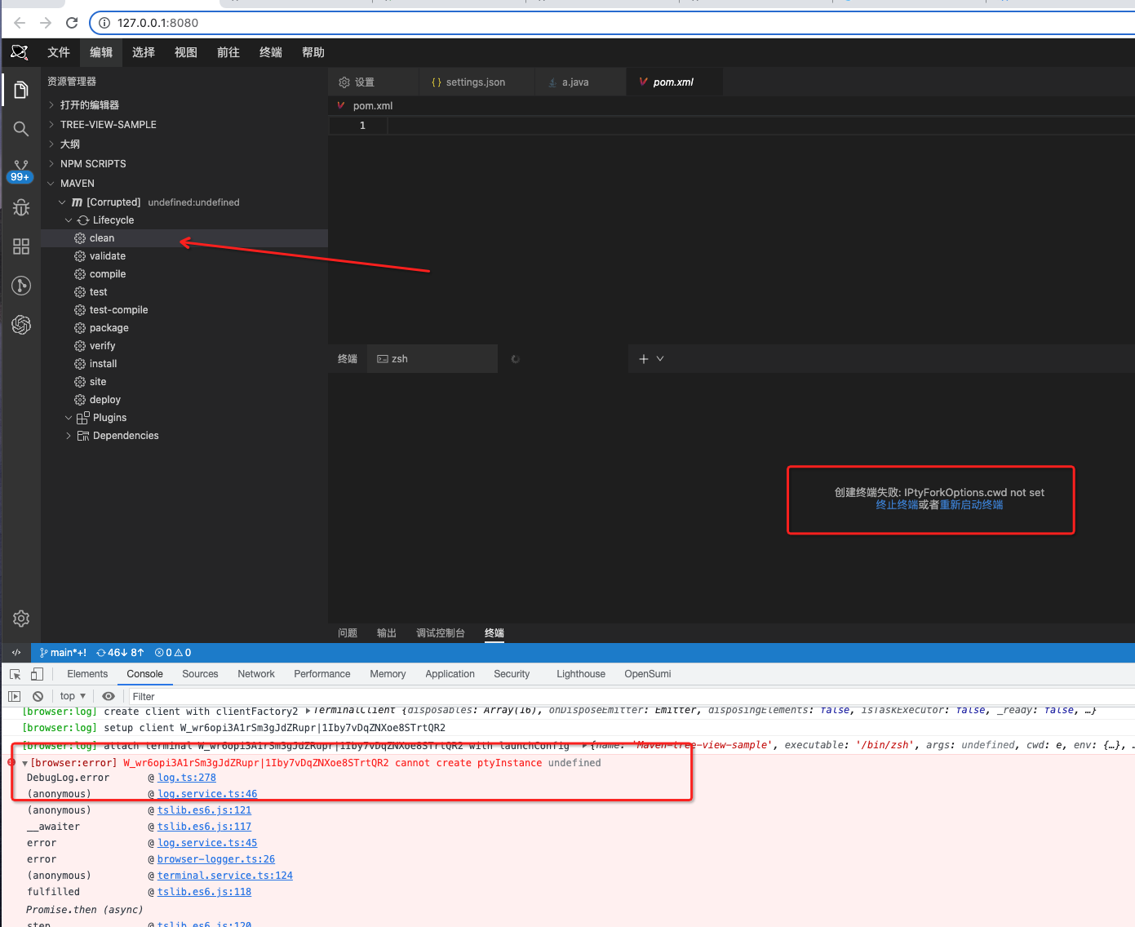Open the Explorer view in the sidebar
The width and height of the screenshot is (1135, 927).
pyautogui.click(x=20, y=90)
